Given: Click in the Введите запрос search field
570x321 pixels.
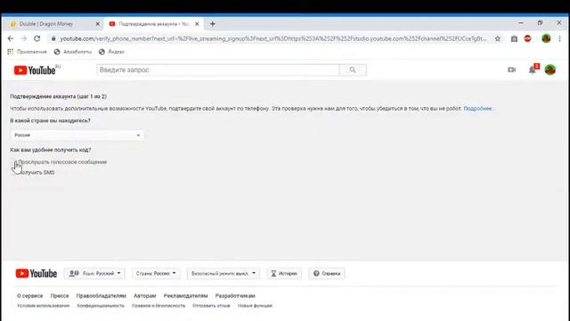Looking at the screenshot, I should [218, 70].
